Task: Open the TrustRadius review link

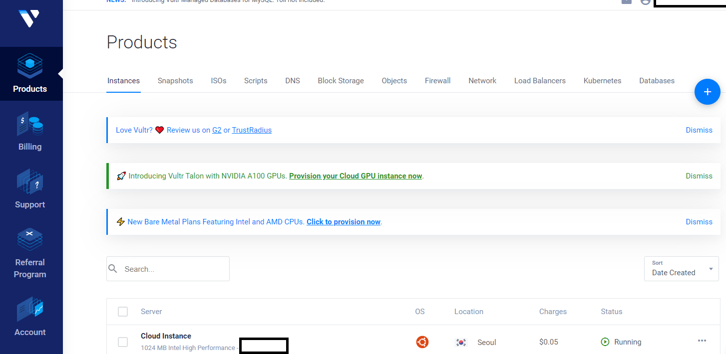Action: pos(252,130)
